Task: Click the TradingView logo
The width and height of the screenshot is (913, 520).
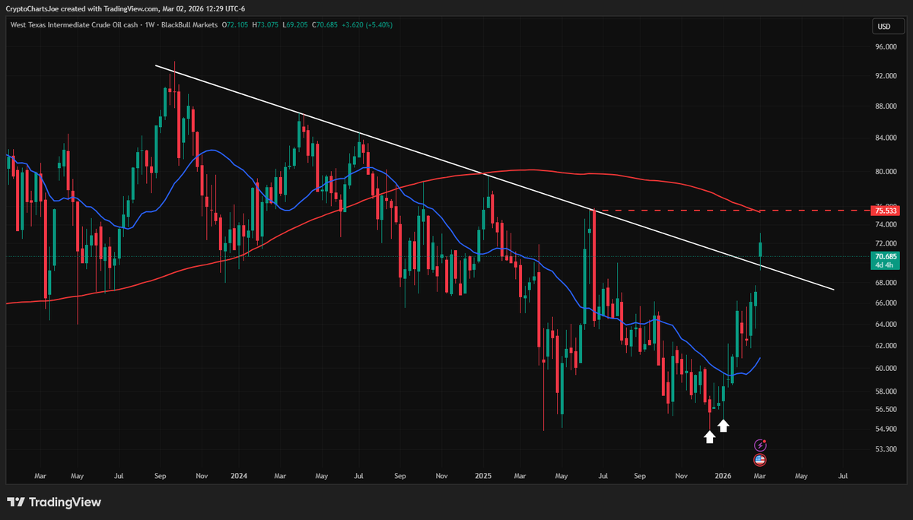Action: [x=54, y=503]
